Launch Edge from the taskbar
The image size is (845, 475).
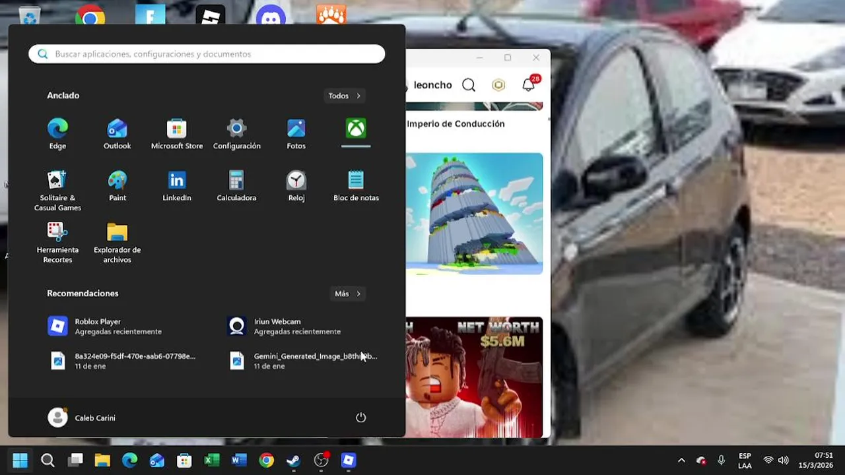point(129,460)
